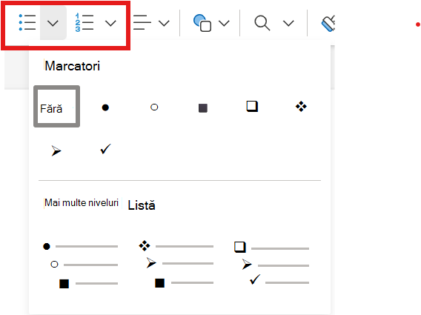Viewport: 421px width, 315px height.
Task: Click the Listă label
Action: pos(142,205)
